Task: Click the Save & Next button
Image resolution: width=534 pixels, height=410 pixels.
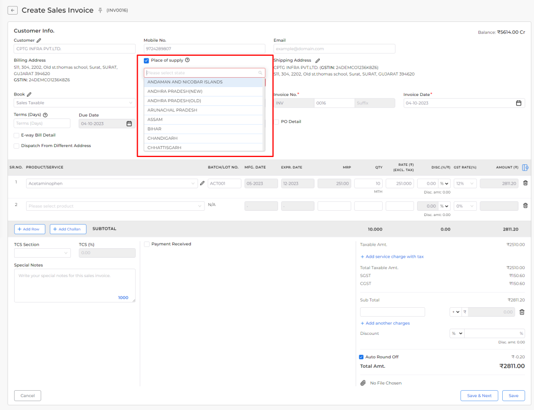Action: [479, 395]
